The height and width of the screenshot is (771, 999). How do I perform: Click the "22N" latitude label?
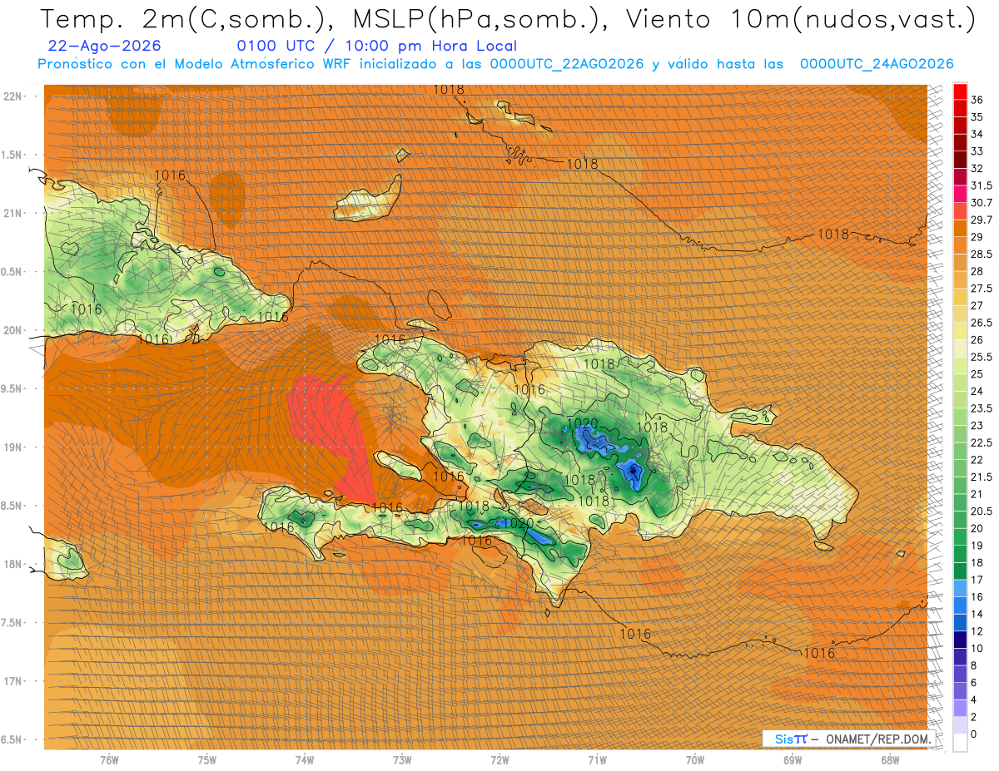tap(12, 96)
